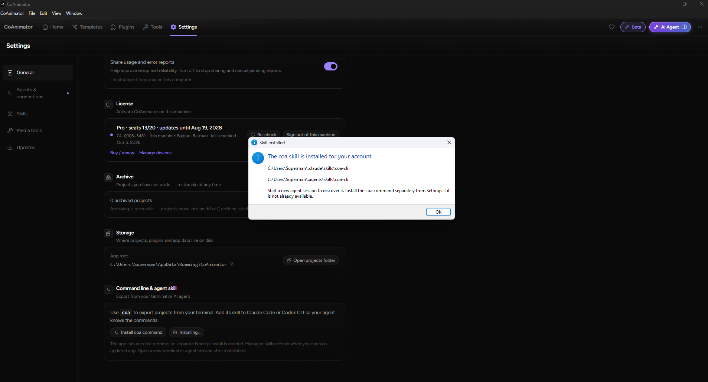Click the Settings gear icon
The height and width of the screenshot is (382, 708).
(173, 27)
